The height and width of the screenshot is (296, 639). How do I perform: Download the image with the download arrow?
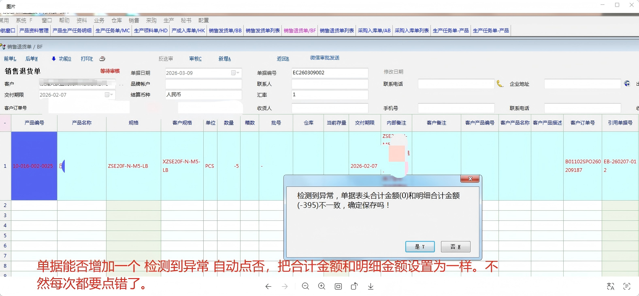click(x=371, y=286)
